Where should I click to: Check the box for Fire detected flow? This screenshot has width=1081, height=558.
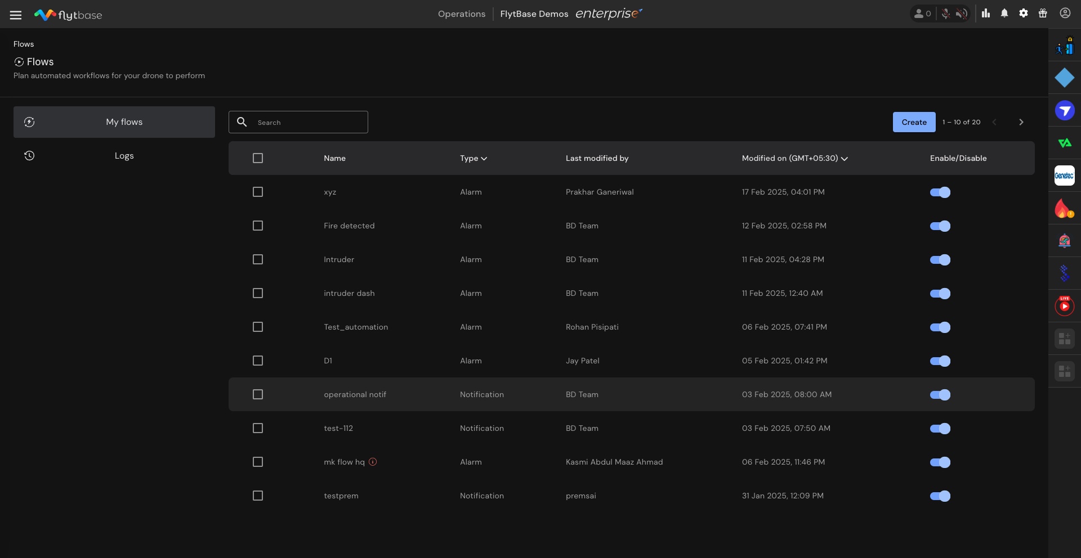[258, 226]
